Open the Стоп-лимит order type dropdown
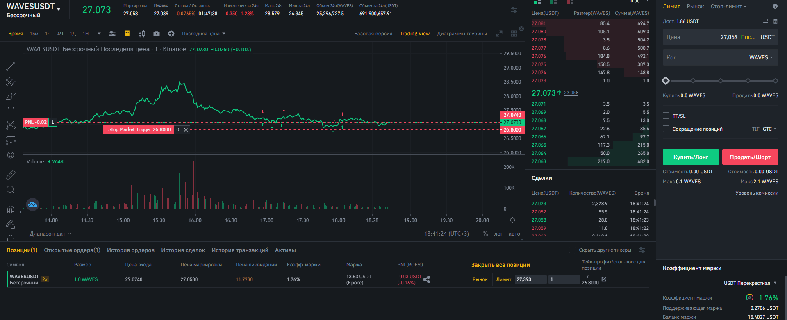787x320 pixels. click(728, 6)
